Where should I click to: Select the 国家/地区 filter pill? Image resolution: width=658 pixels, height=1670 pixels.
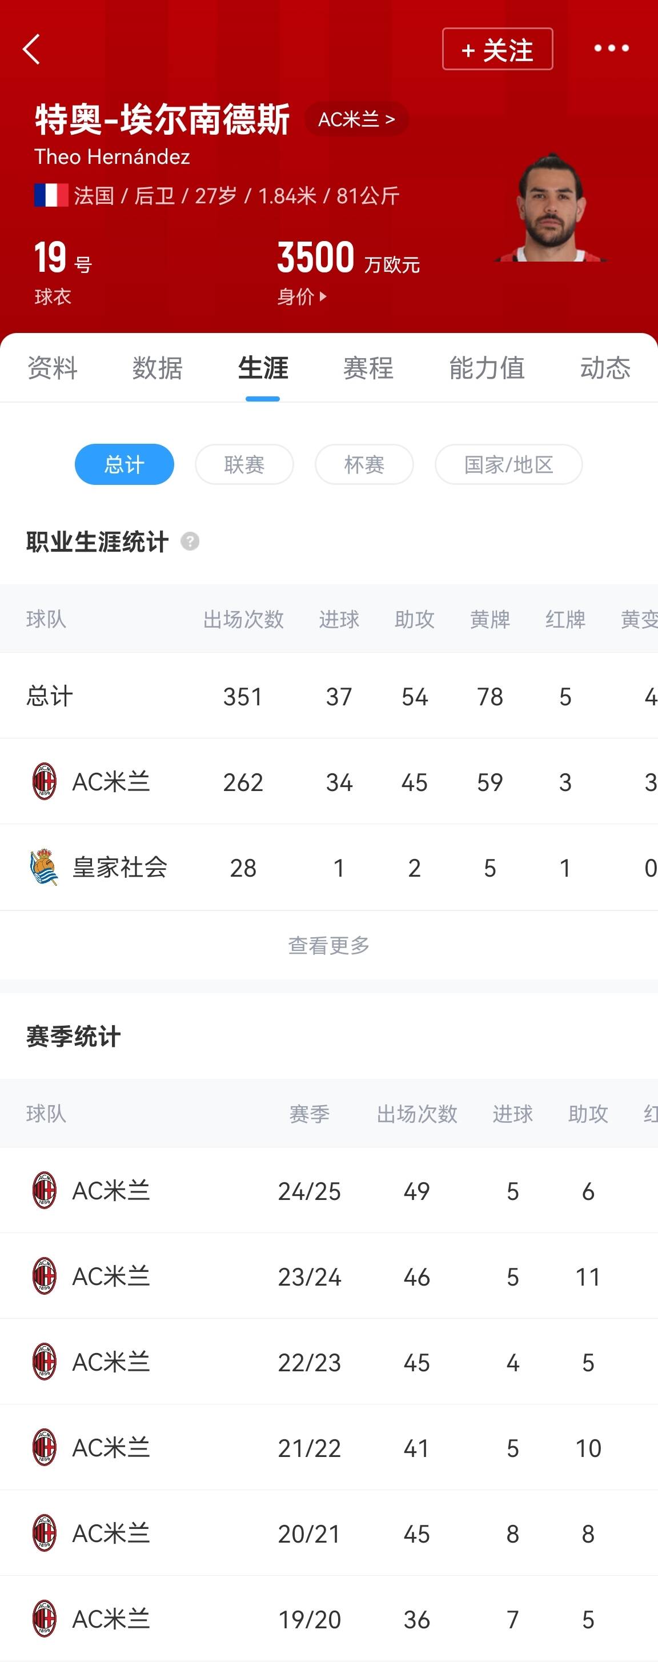508,464
